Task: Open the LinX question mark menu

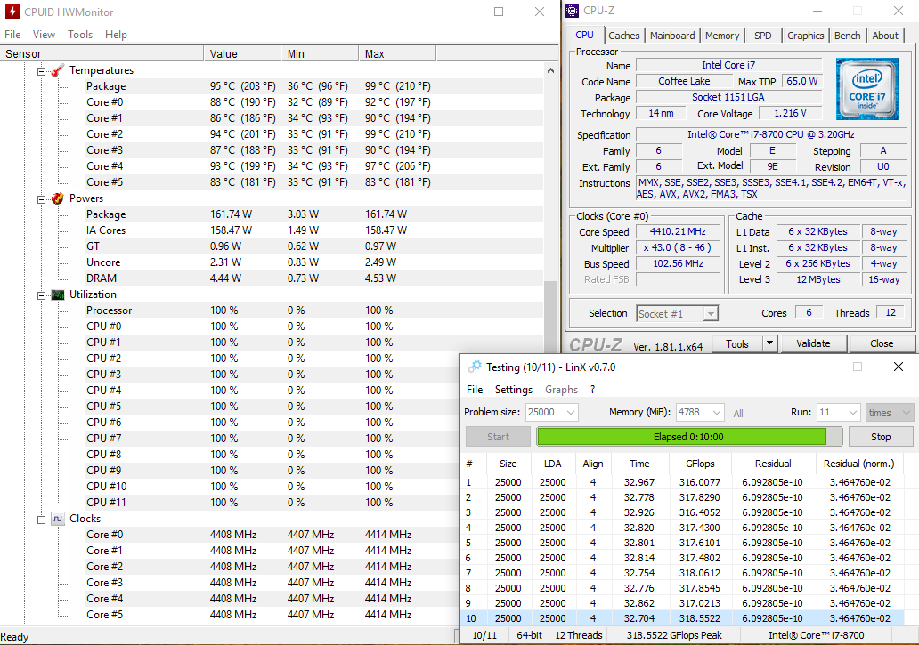Action: pos(592,390)
